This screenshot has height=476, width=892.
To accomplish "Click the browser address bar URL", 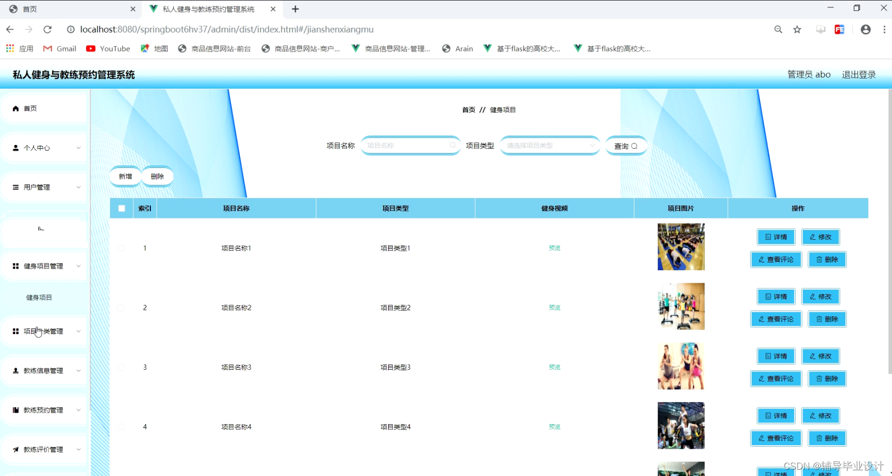I will tap(227, 29).
